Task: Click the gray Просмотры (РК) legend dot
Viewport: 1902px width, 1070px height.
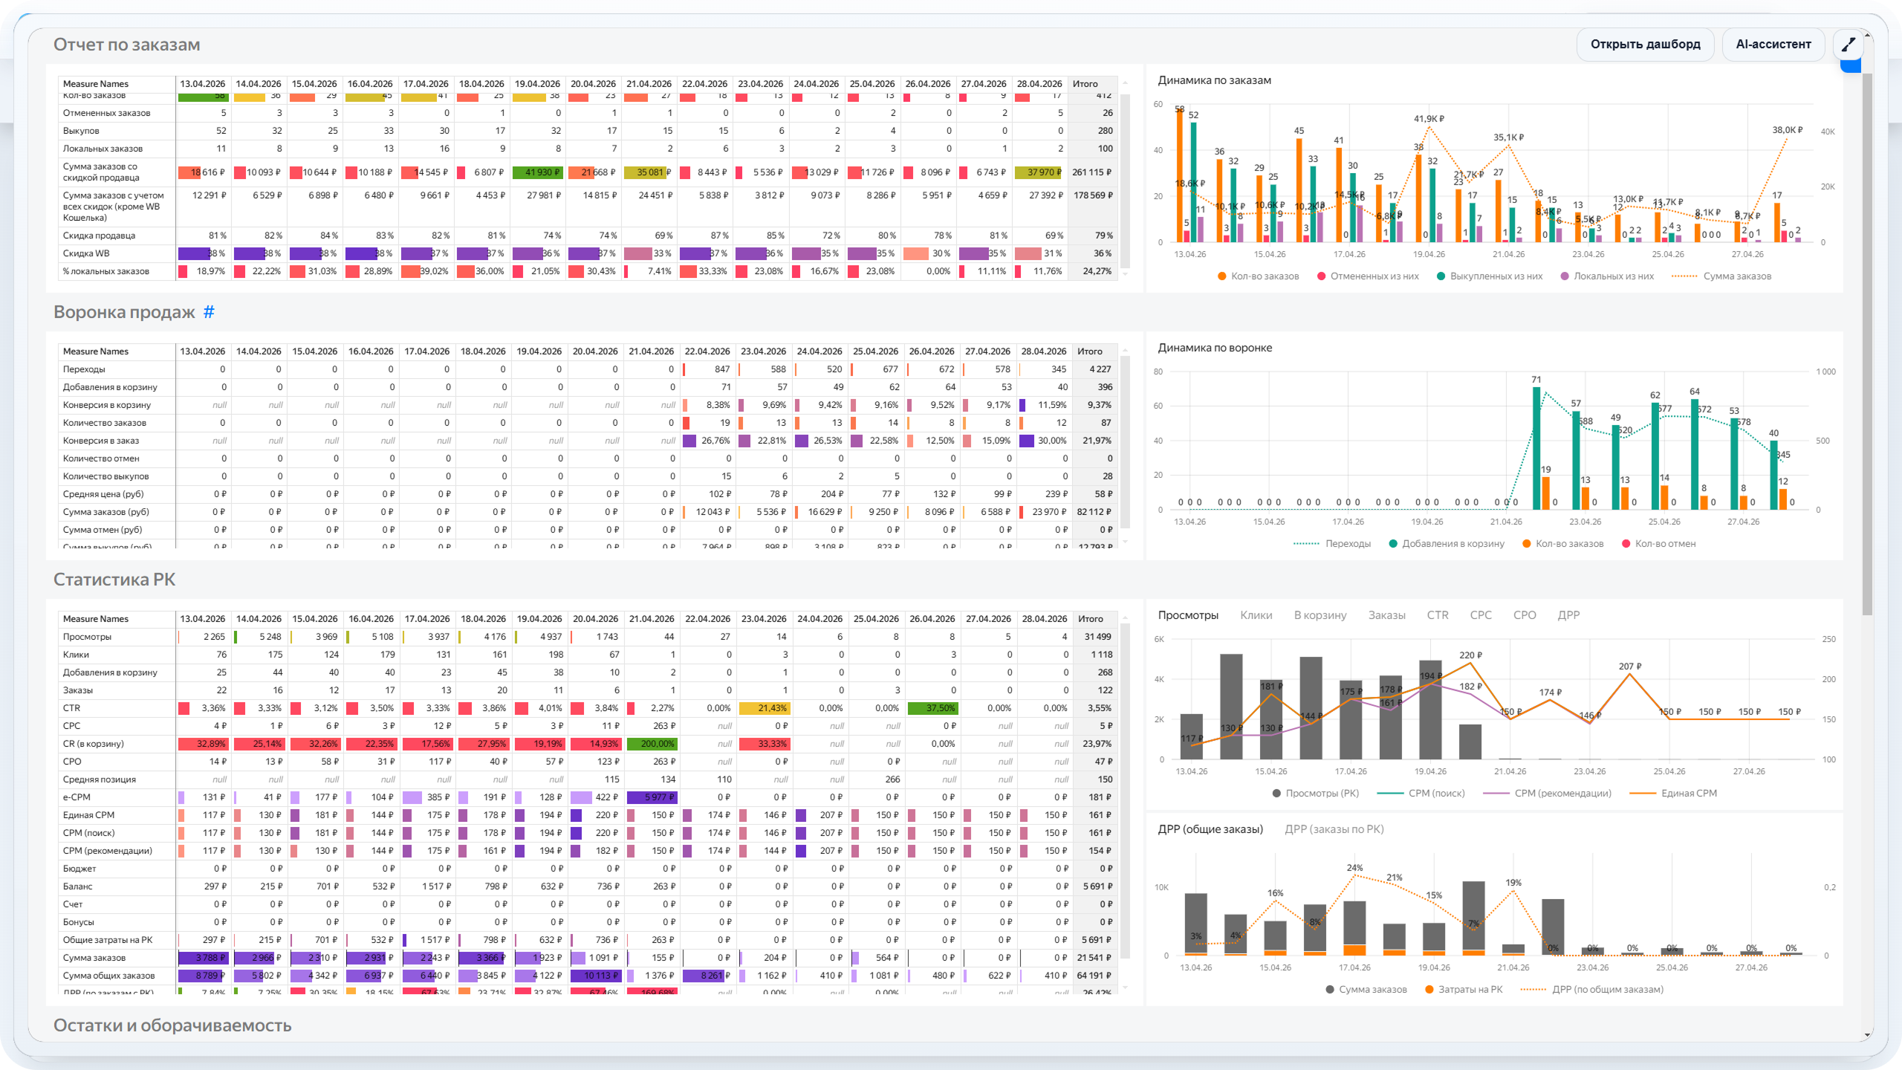Action: click(1276, 794)
